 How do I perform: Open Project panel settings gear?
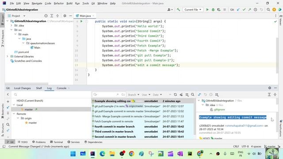(65, 16)
